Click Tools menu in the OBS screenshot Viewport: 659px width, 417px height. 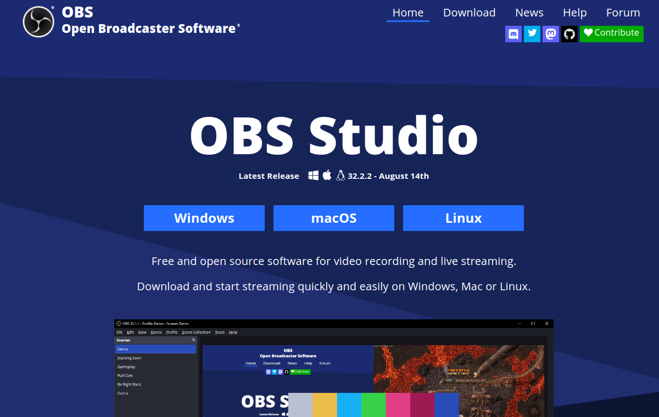(x=220, y=333)
